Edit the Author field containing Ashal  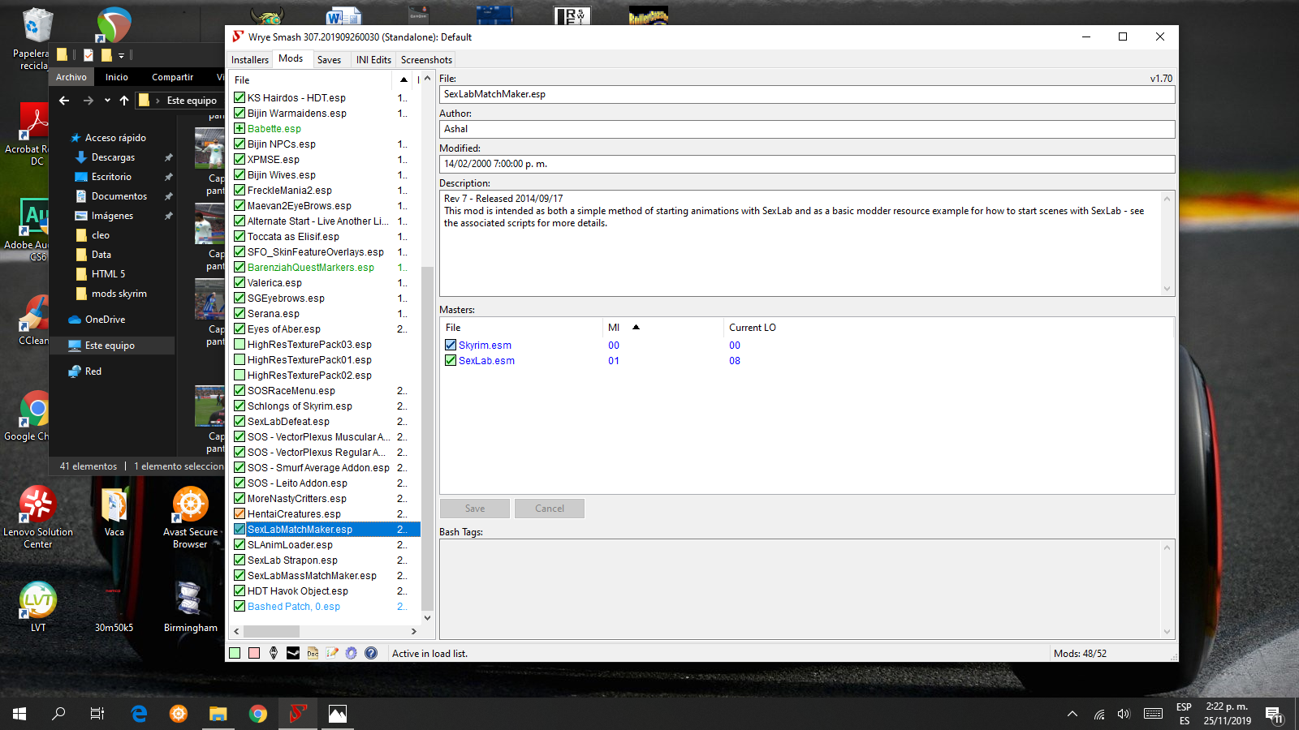807,129
